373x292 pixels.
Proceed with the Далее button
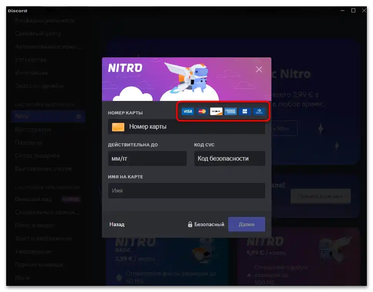[x=247, y=224]
